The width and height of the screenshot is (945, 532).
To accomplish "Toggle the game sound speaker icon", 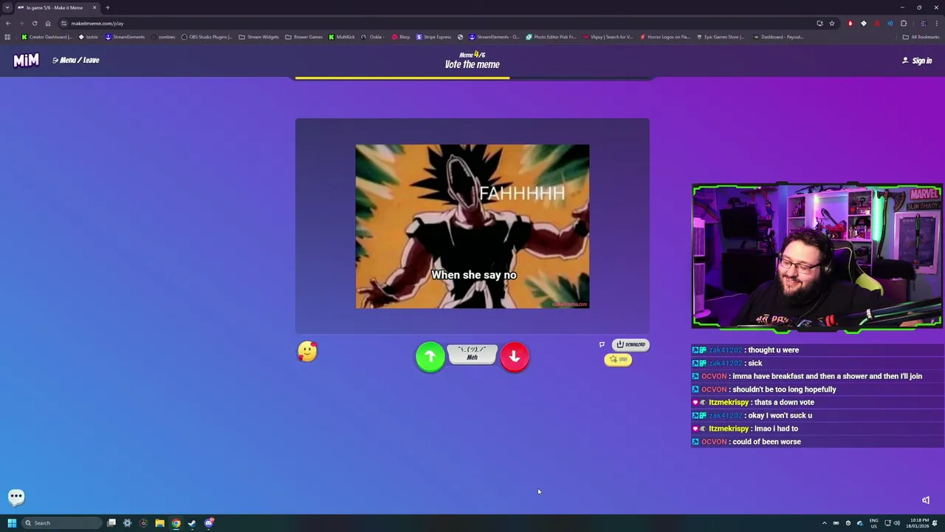I will tap(926, 500).
